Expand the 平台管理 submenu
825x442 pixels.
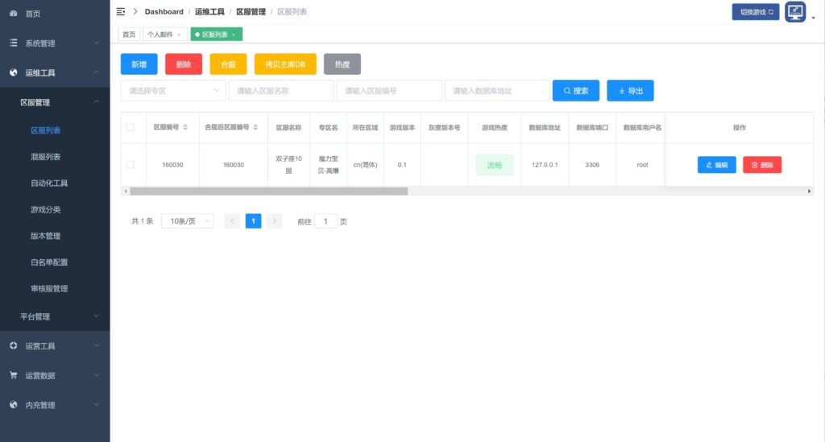(x=55, y=316)
